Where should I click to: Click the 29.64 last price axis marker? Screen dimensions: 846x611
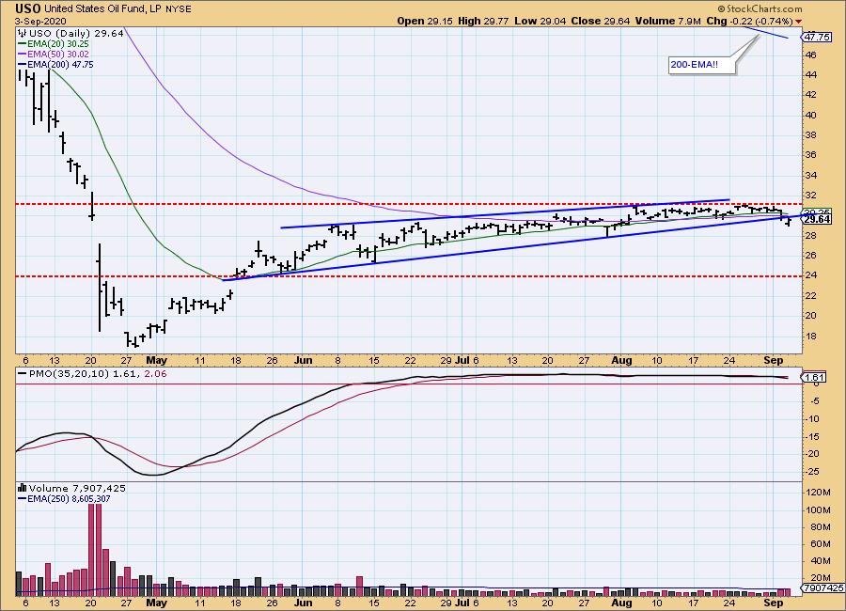tap(816, 219)
